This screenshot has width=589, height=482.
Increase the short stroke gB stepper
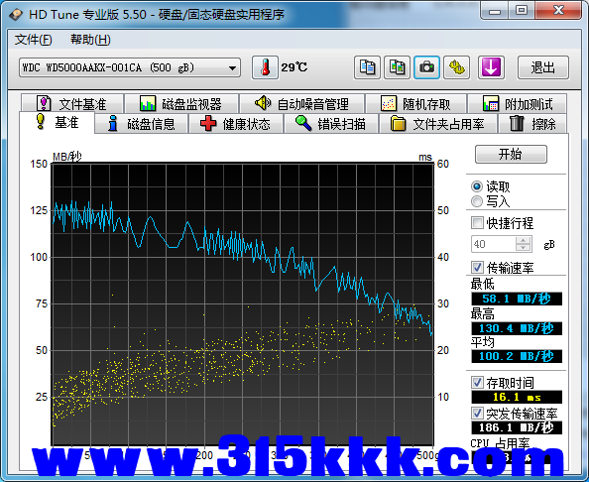[x=523, y=240]
